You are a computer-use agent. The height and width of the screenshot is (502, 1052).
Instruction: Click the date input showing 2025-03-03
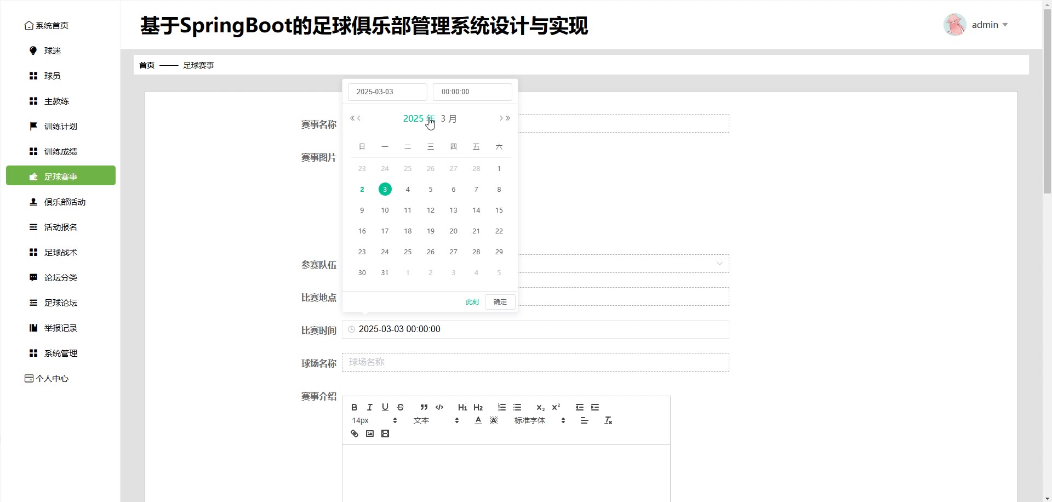pyautogui.click(x=387, y=92)
